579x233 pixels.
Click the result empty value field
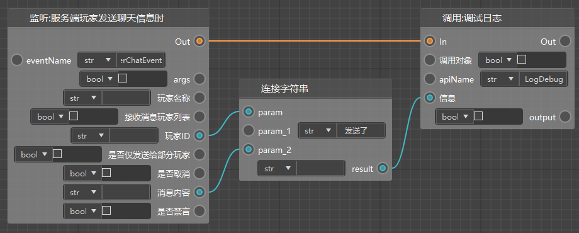320,169
